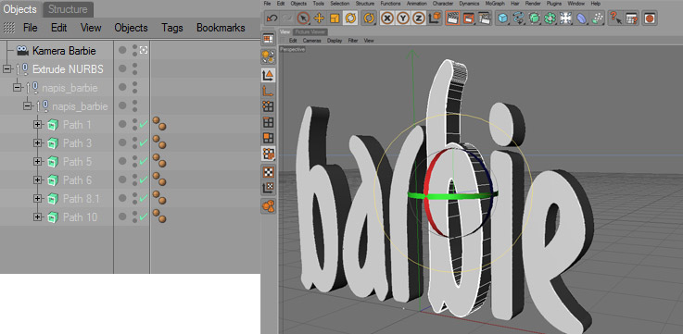Click the Make Editable icon in left palette
This screenshot has width=683, height=334.
(x=269, y=56)
